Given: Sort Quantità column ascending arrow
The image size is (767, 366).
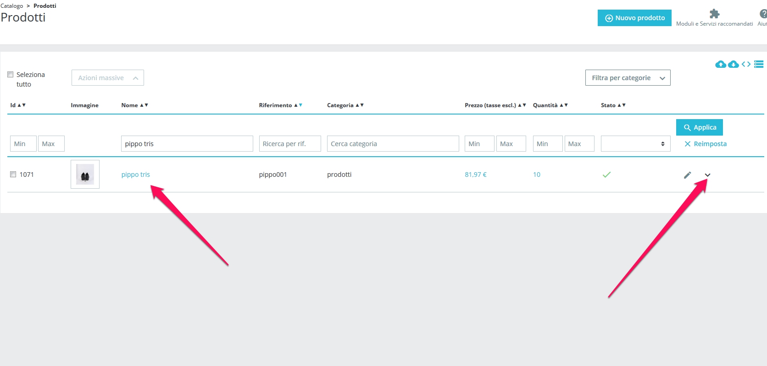Looking at the screenshot, I should (x=561, y=105).
